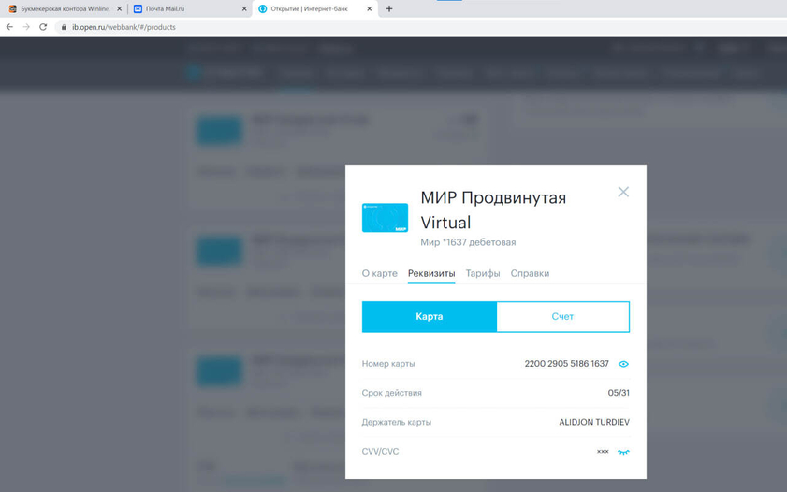Open a new browser tab
This screenshot has height=492, width=787.
(x=389, y=9)
